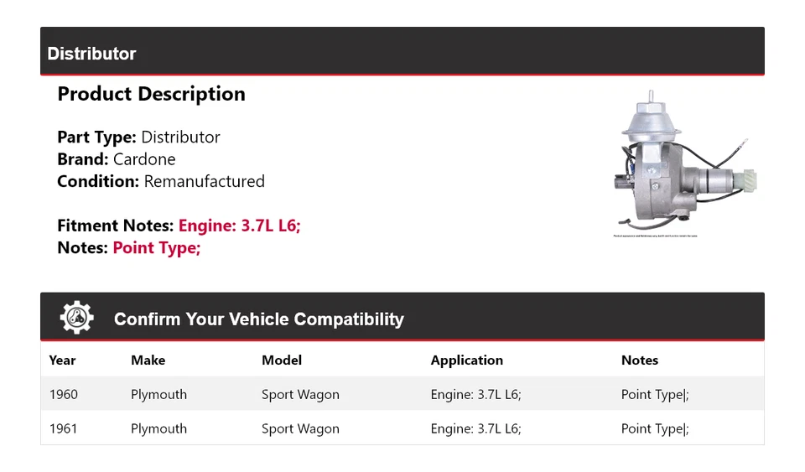The width and height of the screenshot is (805, 472).
Task: Click the gear icon beside Confirm Your Vehicle Compatibility
Action: (77, 318)
